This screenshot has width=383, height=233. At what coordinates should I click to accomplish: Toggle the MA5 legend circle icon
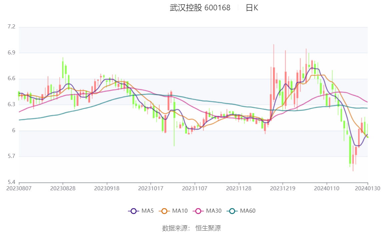pyautogui.click(x=133, y=211)
